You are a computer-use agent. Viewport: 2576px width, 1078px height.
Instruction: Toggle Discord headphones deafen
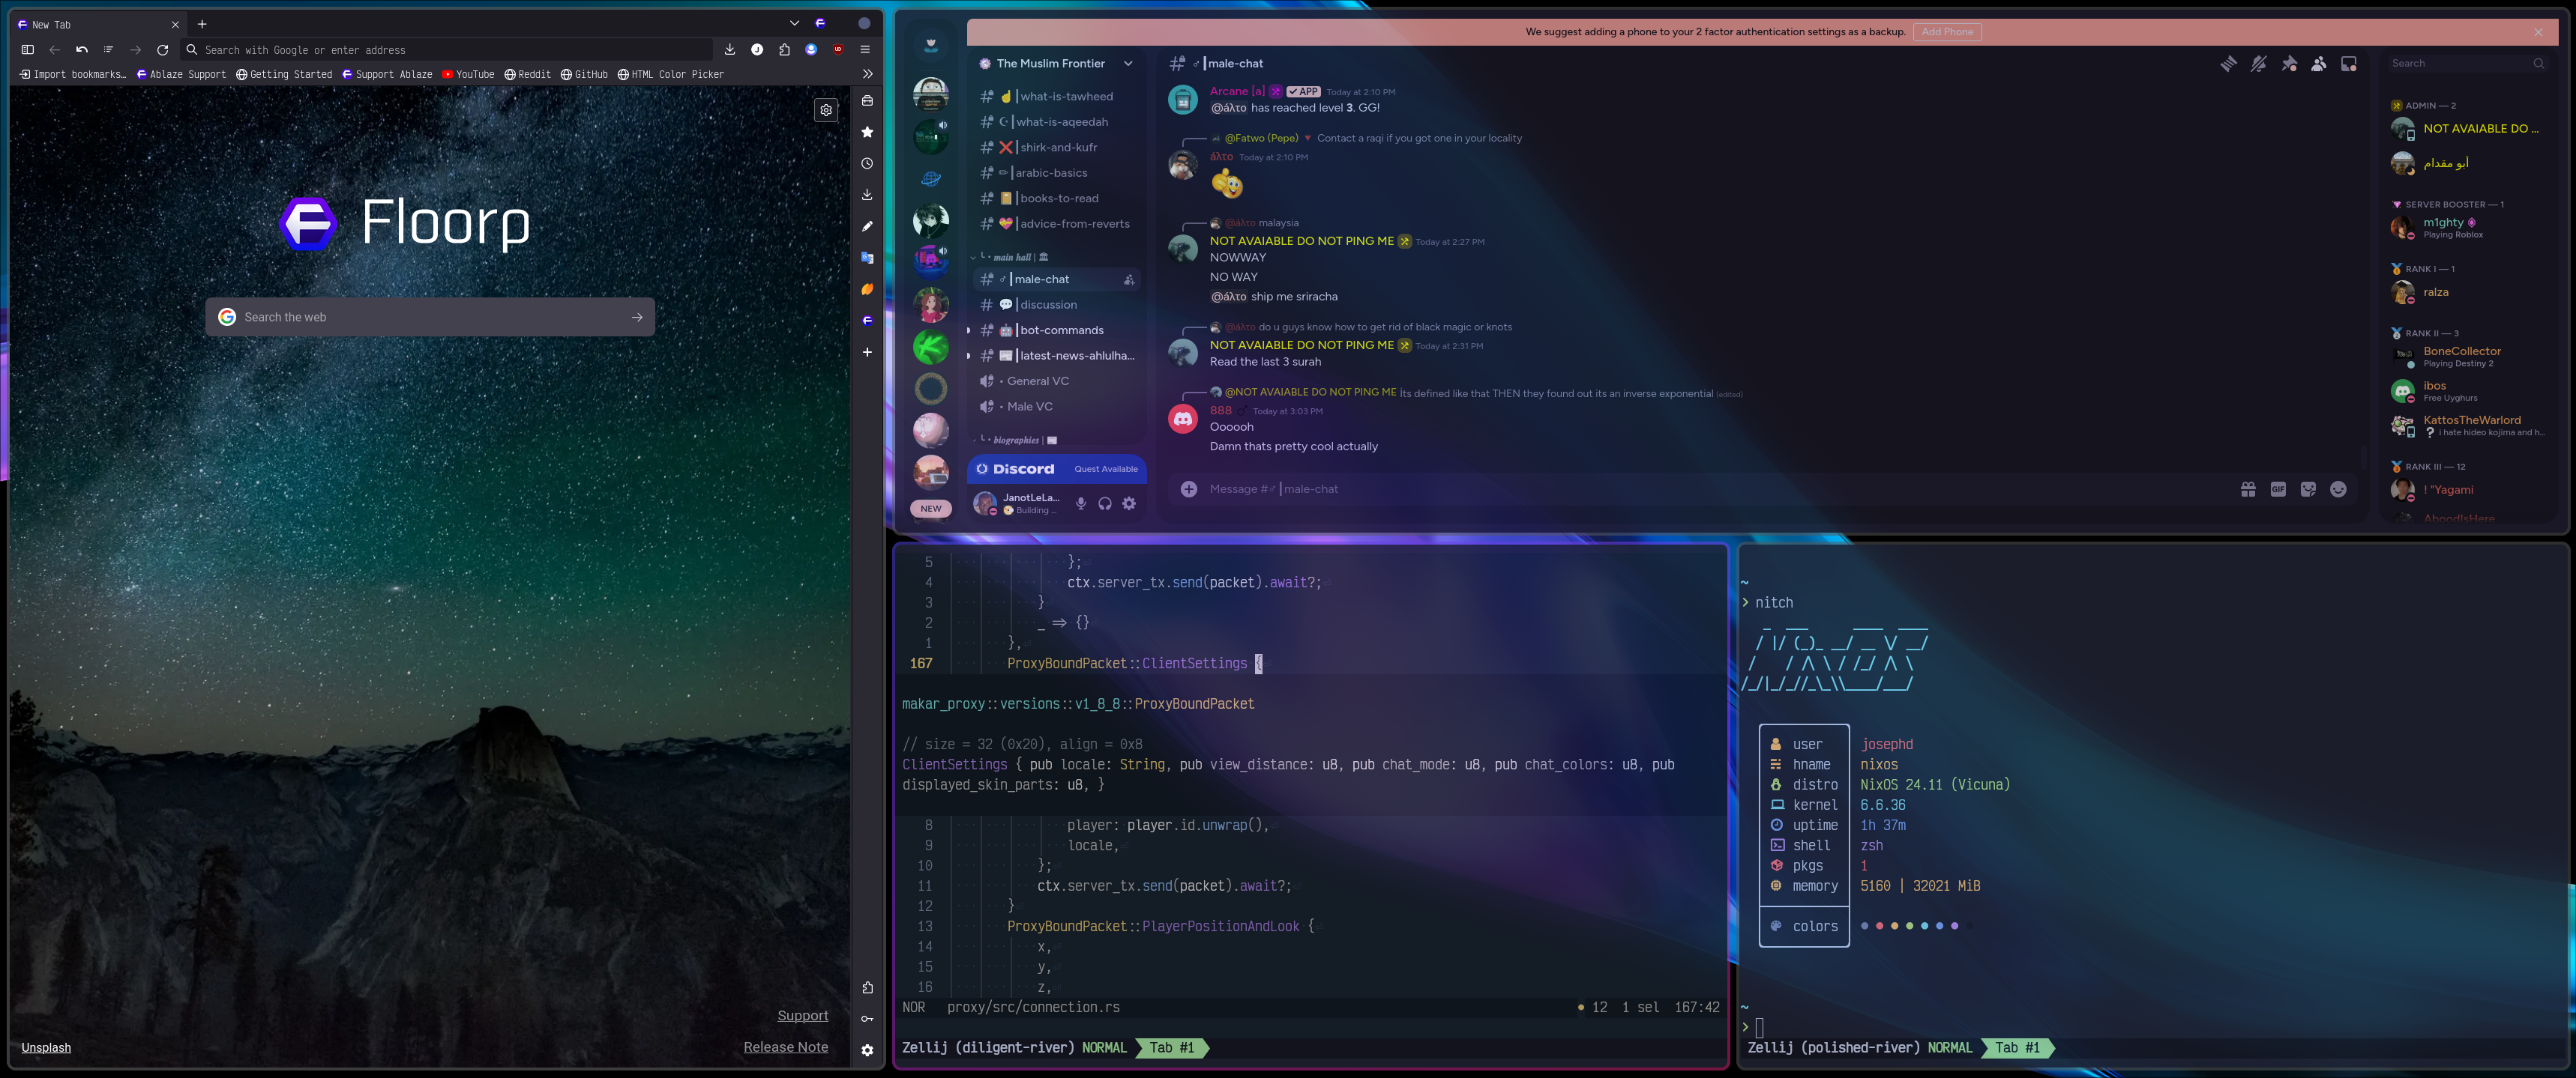1105,503
